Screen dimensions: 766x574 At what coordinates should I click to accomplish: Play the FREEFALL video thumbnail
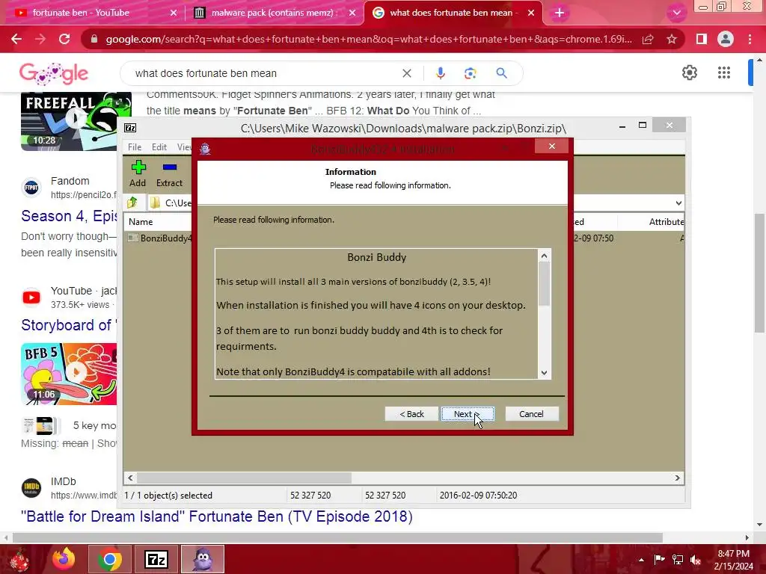76,120
